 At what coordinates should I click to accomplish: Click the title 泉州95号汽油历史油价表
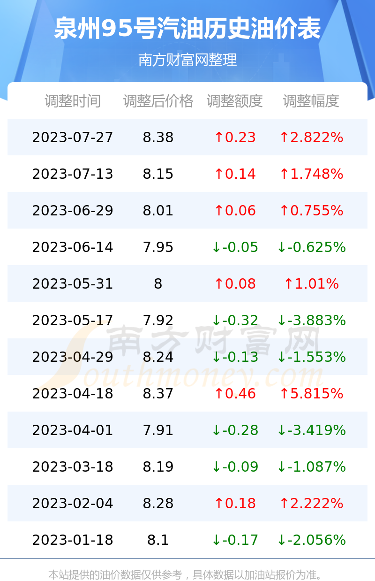(187, 29)
